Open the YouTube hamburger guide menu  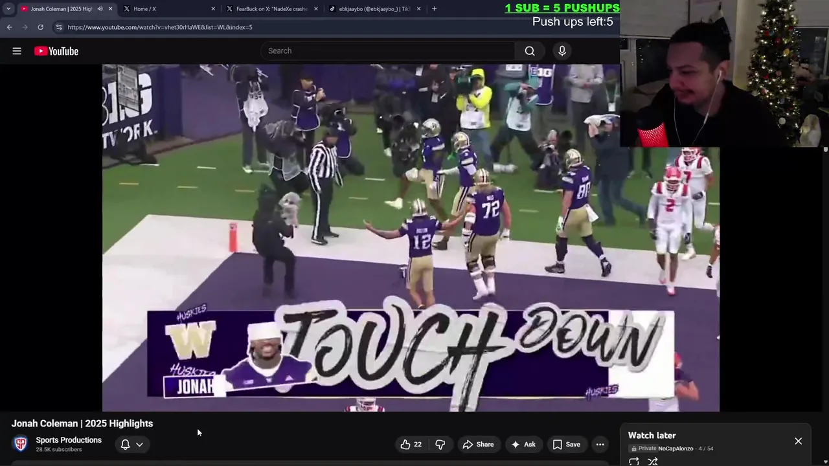17,51
